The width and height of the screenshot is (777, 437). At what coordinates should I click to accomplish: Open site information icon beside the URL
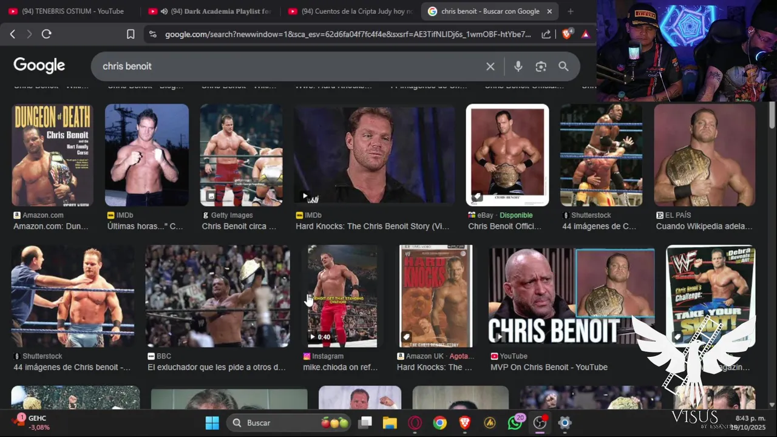click(x=152, y=35)
